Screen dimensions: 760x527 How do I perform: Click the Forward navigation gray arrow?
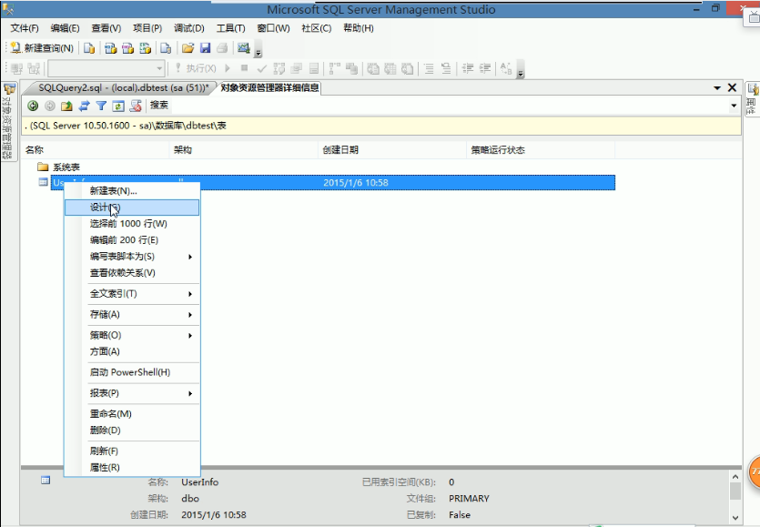[50, 106]
